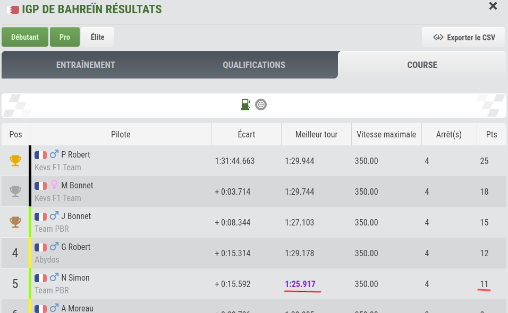508x313 pixels.
Task: Click position number 4
Action: pyautogui.click(x=15, y=253)
